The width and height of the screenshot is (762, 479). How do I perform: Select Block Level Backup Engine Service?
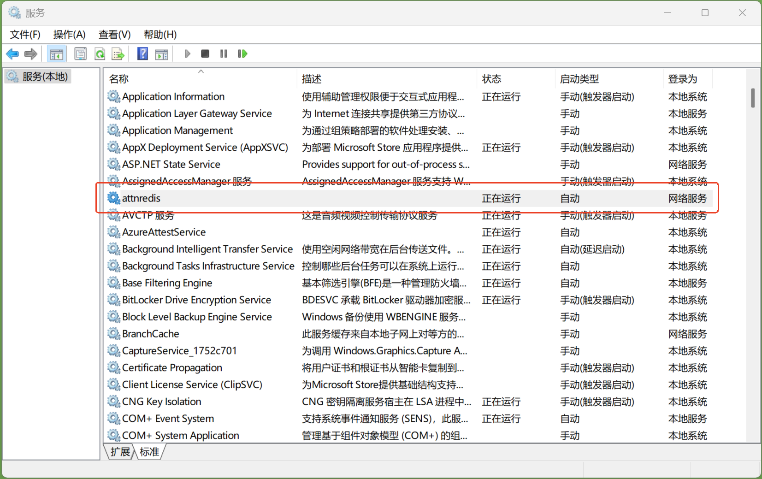pos(197,317)
